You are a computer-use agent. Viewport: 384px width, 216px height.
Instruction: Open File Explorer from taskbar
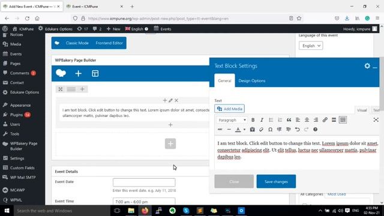point(131,211)
